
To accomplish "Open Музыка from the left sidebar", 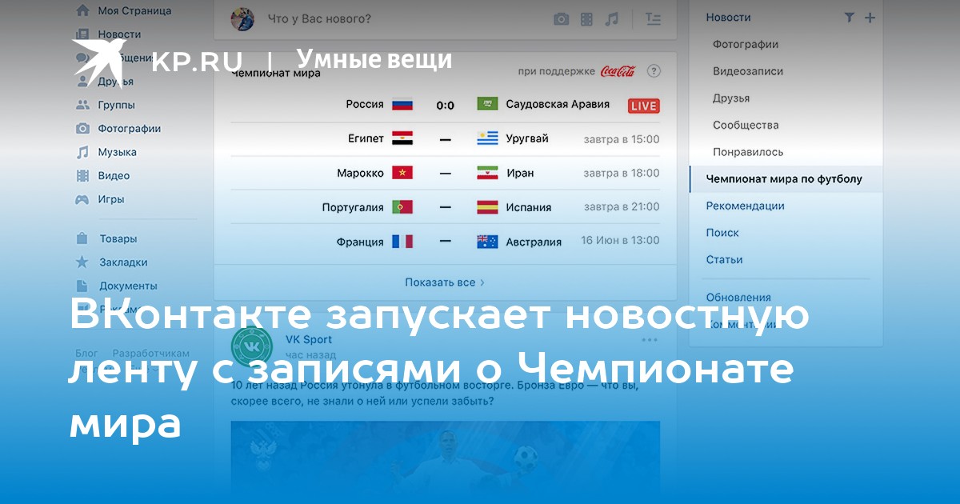I will point(117,152).
